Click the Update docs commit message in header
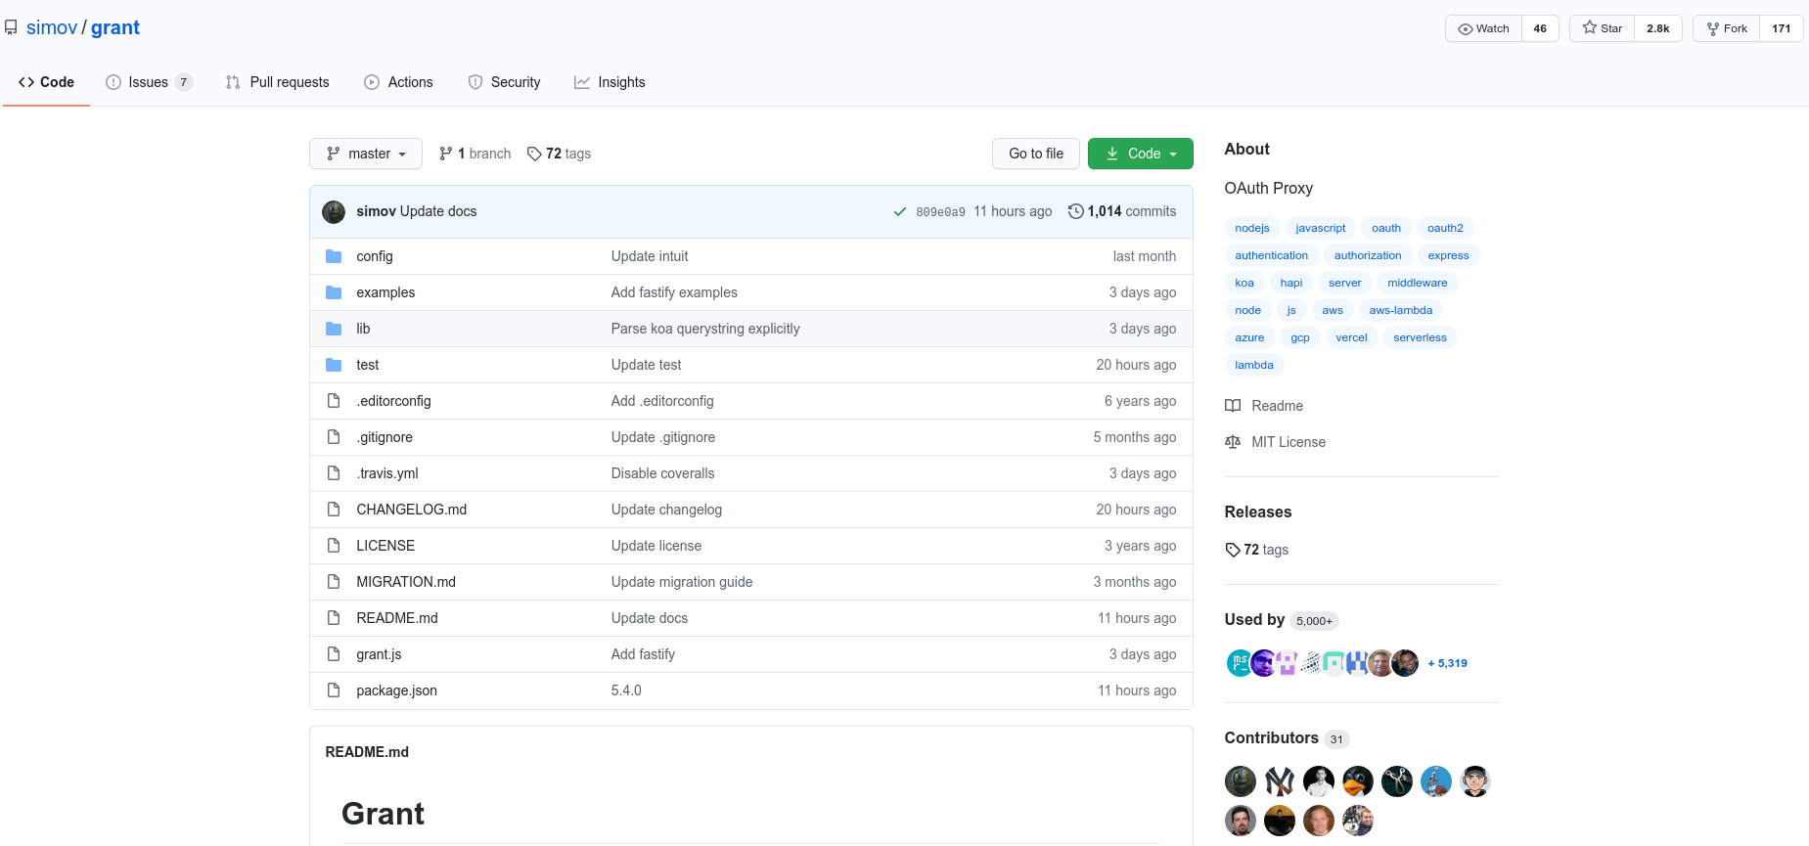Viewport: 1809px width, 846px height. point(438,211)
